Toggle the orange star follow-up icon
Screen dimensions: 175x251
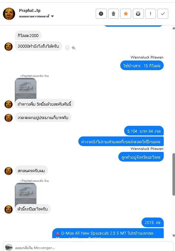[126, 14]
